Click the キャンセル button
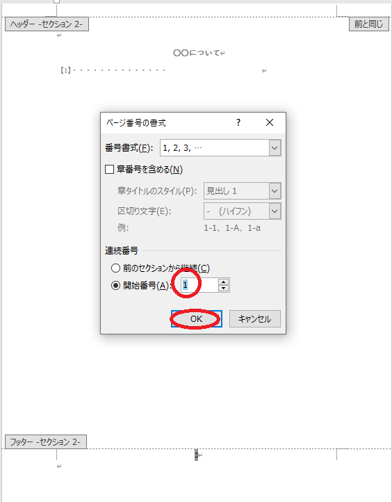392x502 pixels. pyautogui.click(x=255, y=319)
